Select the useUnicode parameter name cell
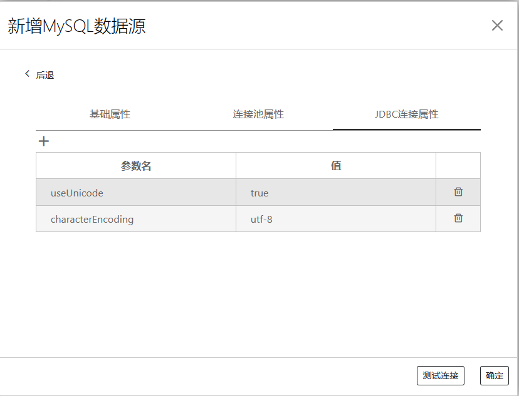This screenshot has height=396, width=519. (136, 193)
